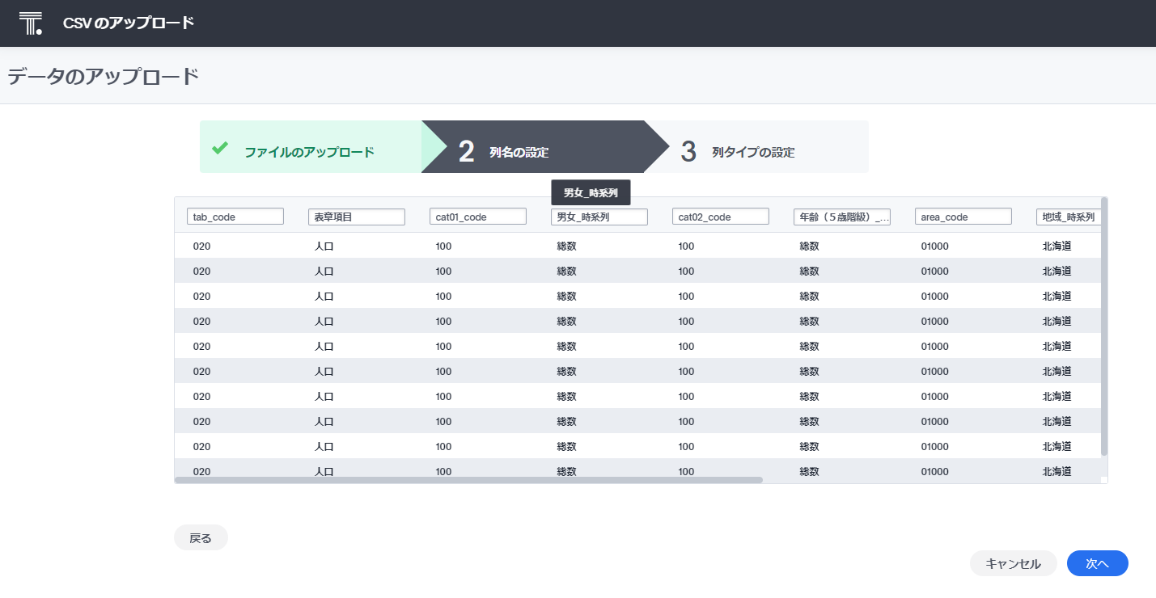
Task: Edit the tab_code column name field
Action: pos(235,216)
